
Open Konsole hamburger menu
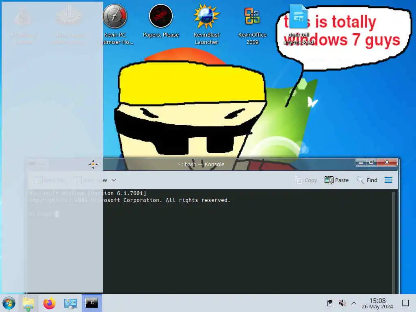tap(388, 180)
